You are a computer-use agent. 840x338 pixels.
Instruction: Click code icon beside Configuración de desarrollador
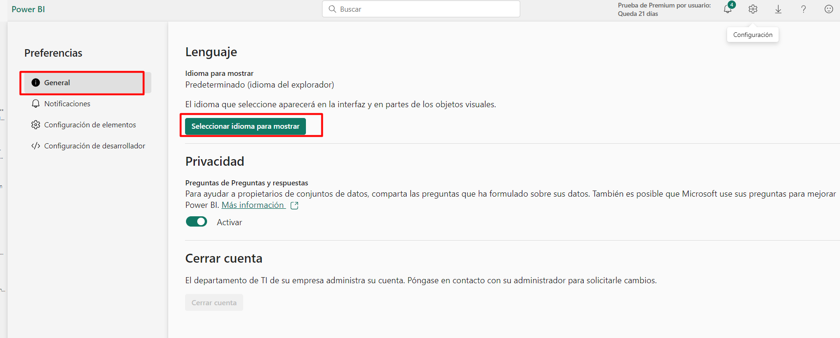coord(36,146)
